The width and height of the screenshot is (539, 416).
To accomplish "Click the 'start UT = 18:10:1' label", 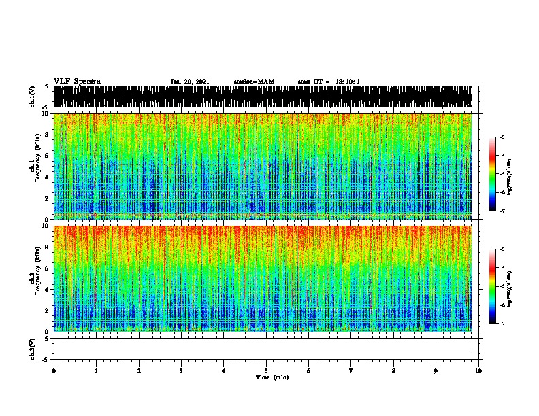I will pyautogui.click(x=329, y=82).
